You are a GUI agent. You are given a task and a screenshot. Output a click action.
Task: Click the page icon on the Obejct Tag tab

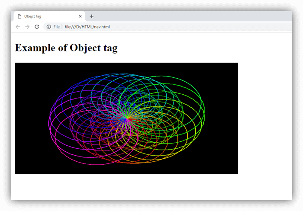tap(19, 16)
